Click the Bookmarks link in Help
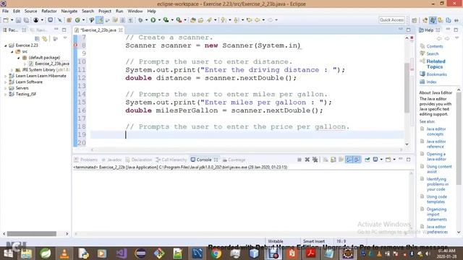 click(436, 74)
